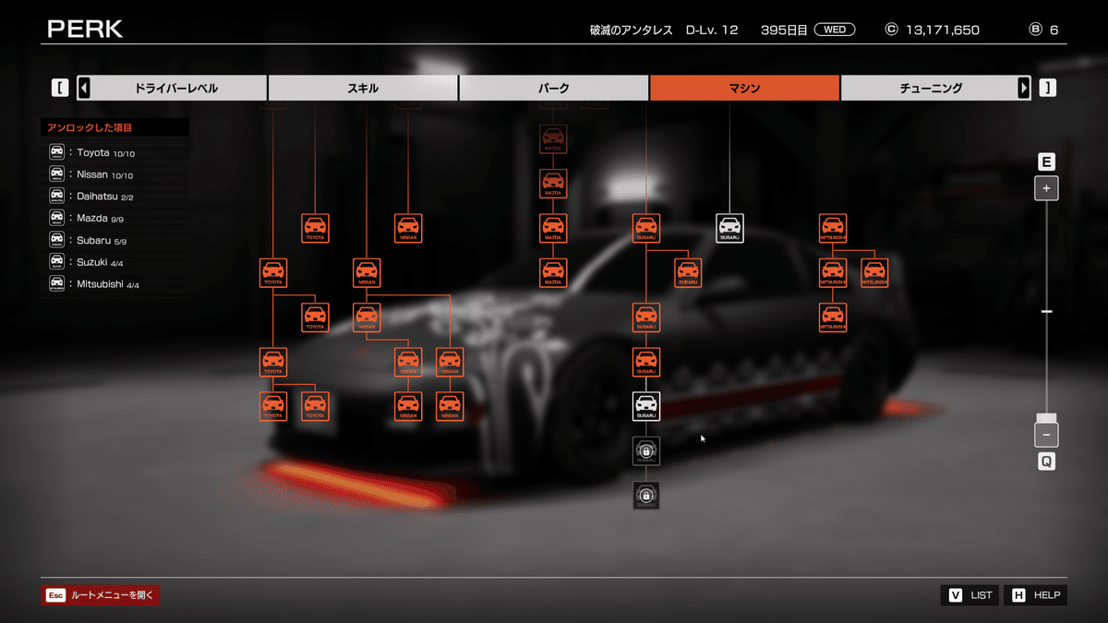Select the final locked Subaru node at the tree's end
The width and height of the screenshot is (1108, 623).
click(x=646, y=495)
